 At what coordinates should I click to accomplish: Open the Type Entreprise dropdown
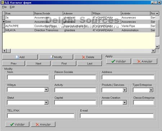[x=151, y=90]
